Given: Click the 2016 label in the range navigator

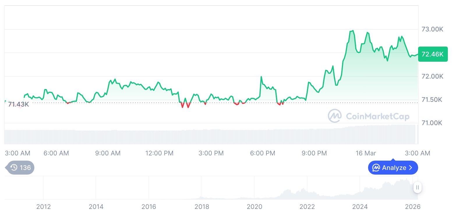Looking at the screenshot, I should [x=149, y=207].
